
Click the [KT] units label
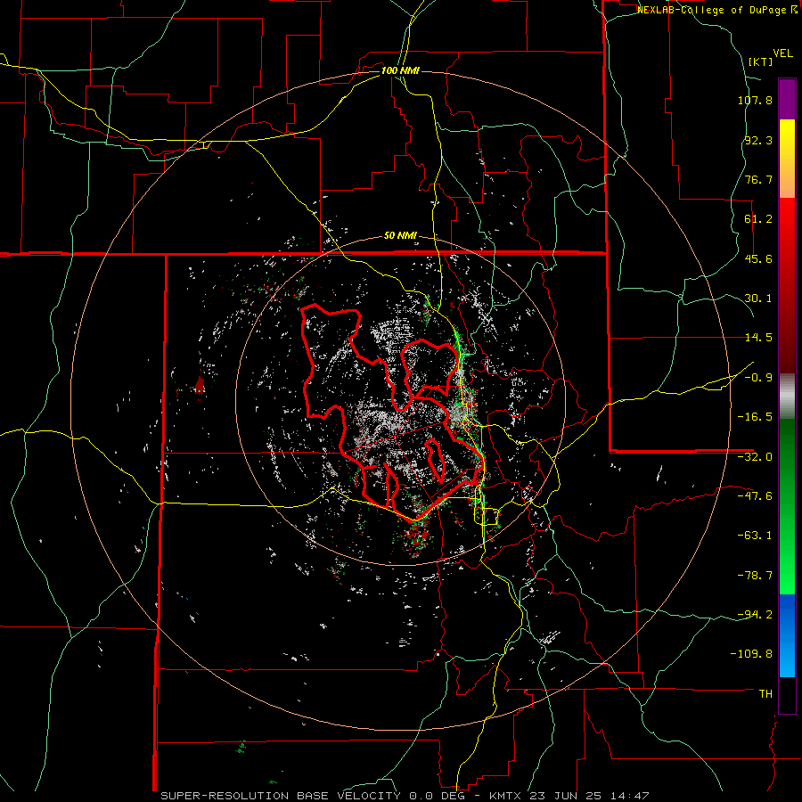click(760, 61)
